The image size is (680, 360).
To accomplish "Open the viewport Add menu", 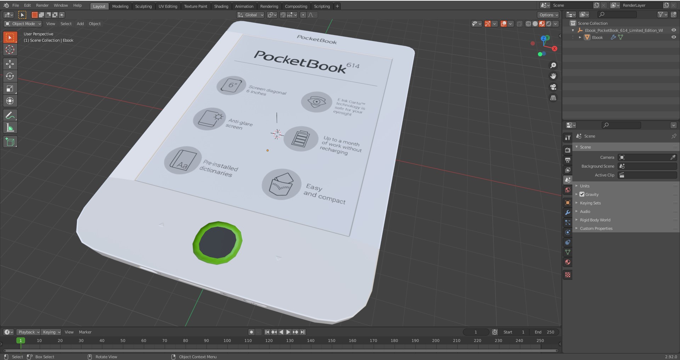I will (x=80, y=24).
